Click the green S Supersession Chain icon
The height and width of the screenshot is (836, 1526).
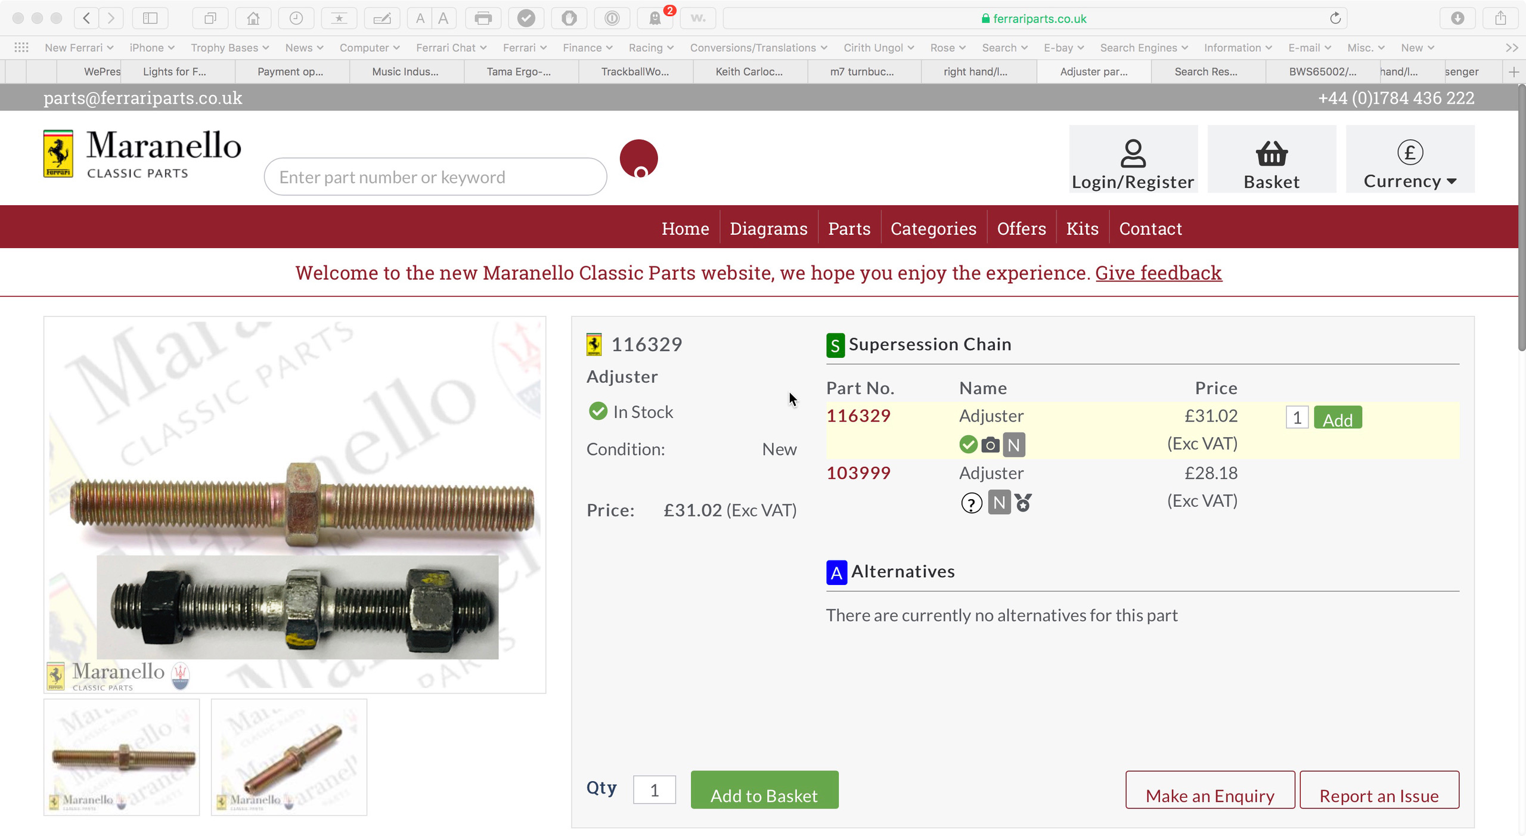click(x=835, y=345)
